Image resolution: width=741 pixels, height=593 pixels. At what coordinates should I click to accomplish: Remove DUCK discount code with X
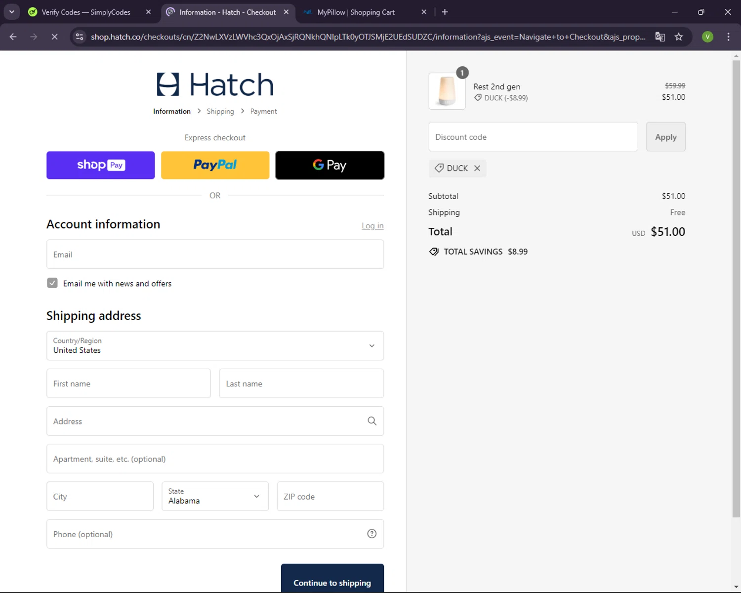coord(477,168)
